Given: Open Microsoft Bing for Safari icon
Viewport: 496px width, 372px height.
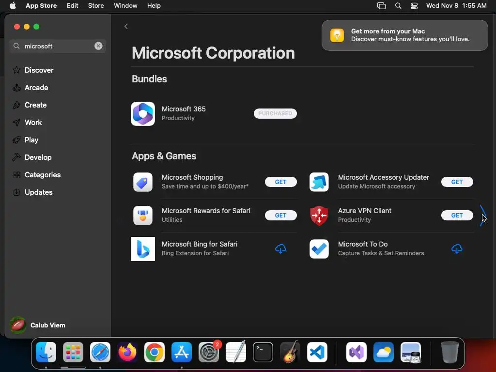Looking at the screenshot, I should point(143,249).
